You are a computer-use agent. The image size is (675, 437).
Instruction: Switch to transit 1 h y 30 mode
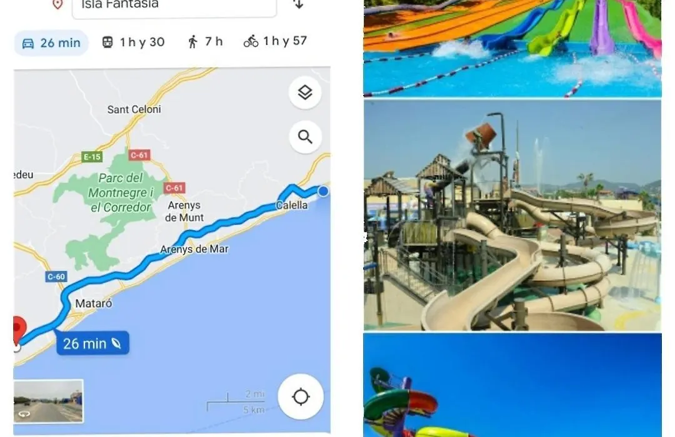tap(134, 42)
